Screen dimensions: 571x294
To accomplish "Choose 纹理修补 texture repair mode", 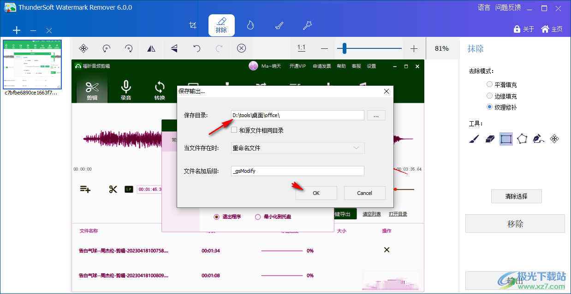I will (501, 107).
